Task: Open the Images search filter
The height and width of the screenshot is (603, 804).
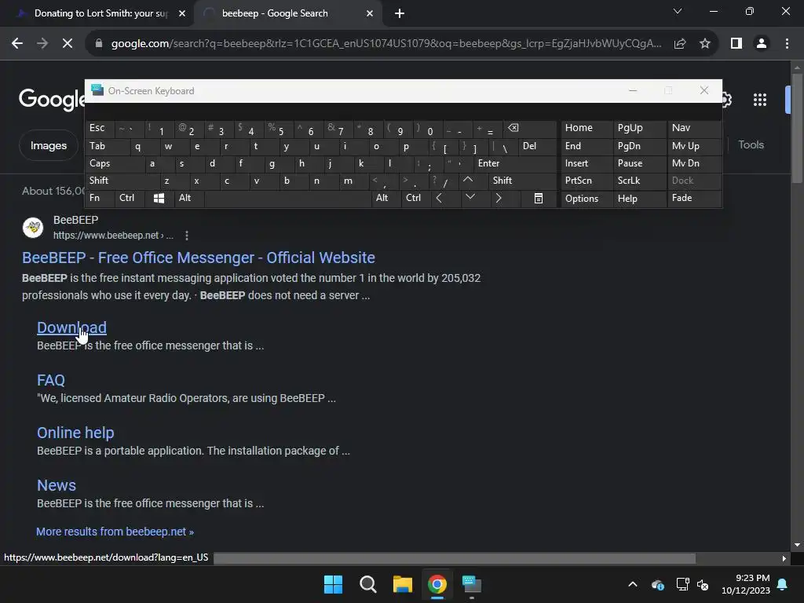Action: pos(49,145)
